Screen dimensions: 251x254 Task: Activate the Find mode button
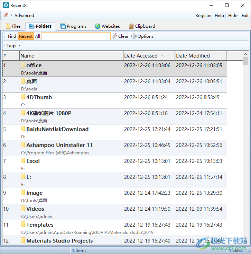pyautogui.click(x=12, y=36)
